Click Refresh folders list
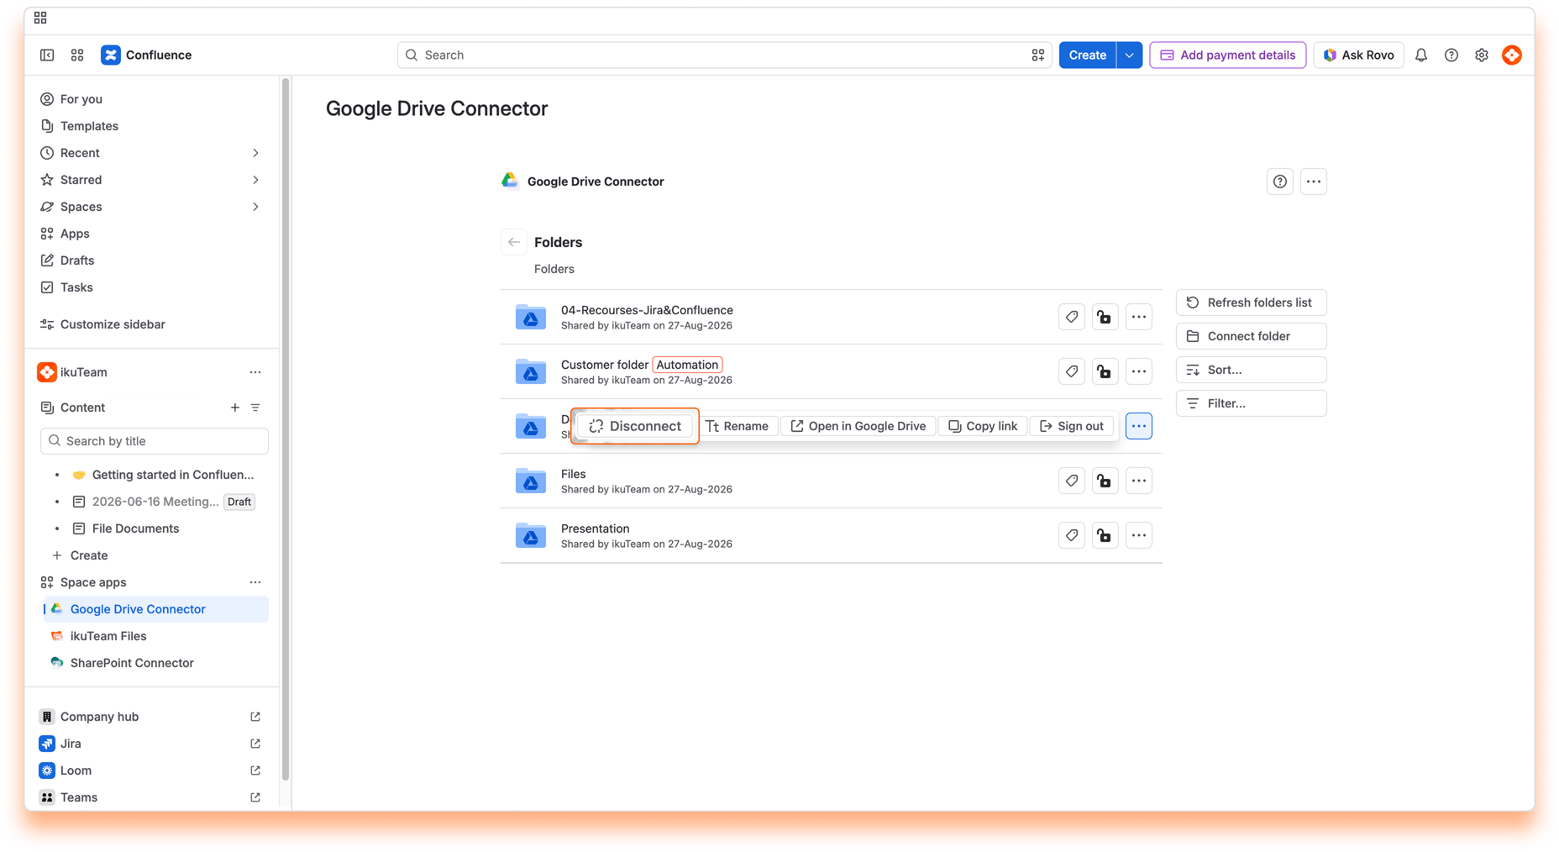 [1251, 302]
